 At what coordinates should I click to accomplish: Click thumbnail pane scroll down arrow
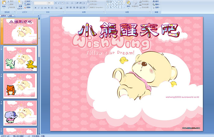click(x=39, y=134)
